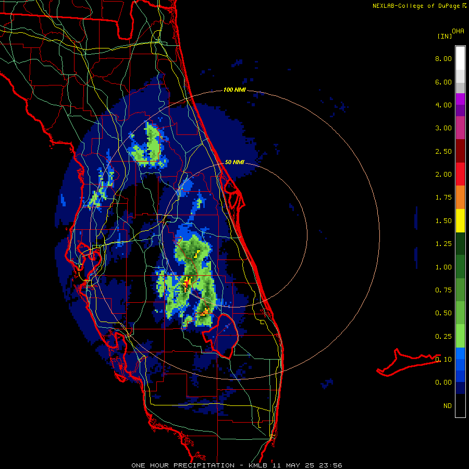
Task: Click the 0.10 legend value
Action: click(443, 360)
